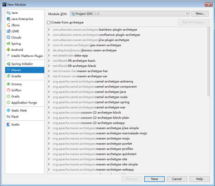Click the Cancel button
Image resolution: width=215 pixels, height=186 pixels.
coord(177,179)
